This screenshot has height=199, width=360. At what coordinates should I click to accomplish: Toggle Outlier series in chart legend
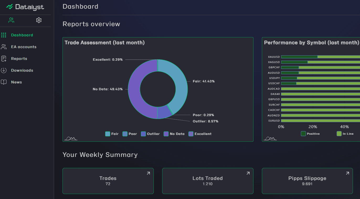[150, 134]
